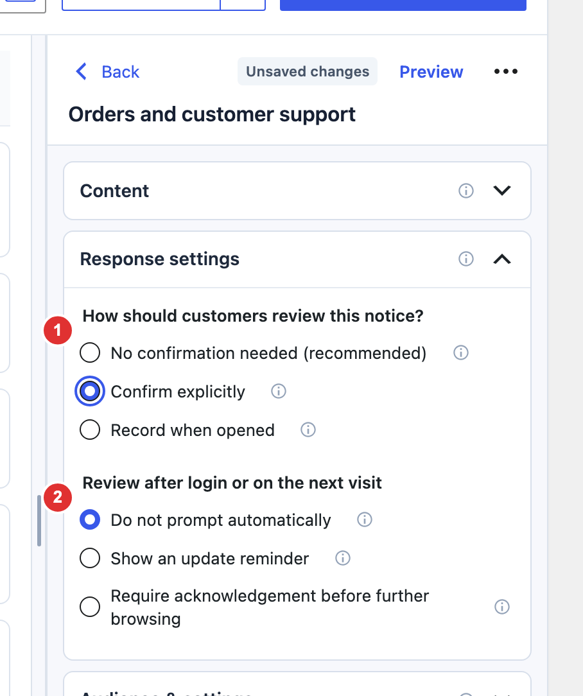Open the info icon in Content section
Viewport: 583px width, 696px height.
tap(466, 191)
